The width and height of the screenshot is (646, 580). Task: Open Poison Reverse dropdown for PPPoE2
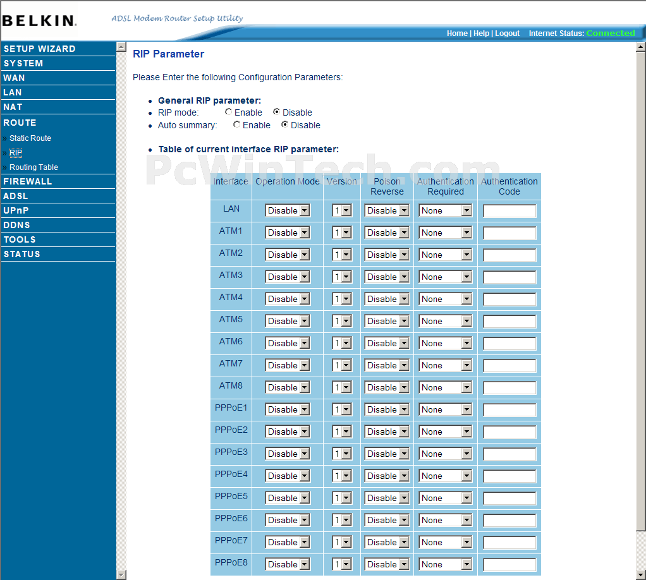tap(387, 432)
